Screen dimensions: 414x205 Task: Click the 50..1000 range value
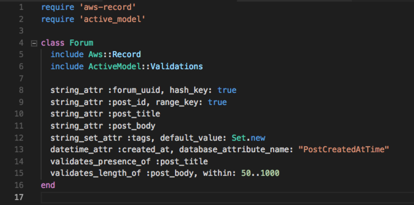(260, 173)
